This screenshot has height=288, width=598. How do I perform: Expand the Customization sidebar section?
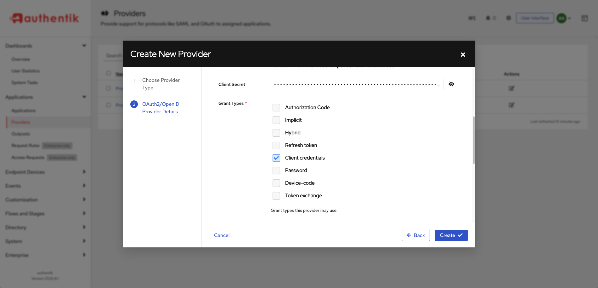(45, 200)
